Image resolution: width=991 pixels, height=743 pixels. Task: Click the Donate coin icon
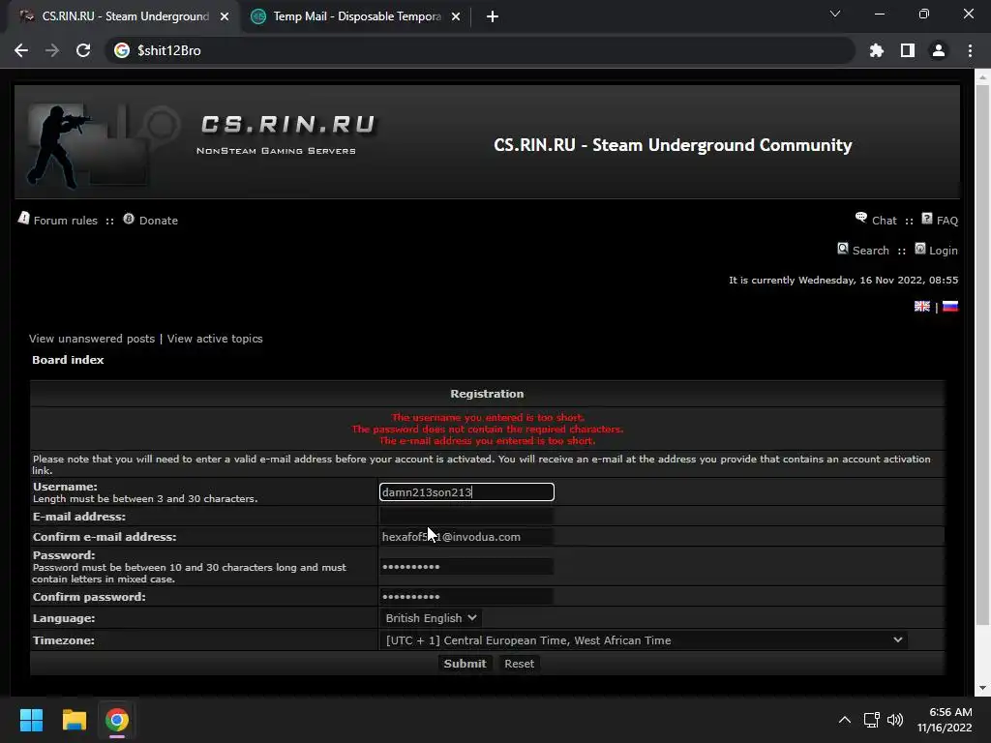click(x=129, y=218)
